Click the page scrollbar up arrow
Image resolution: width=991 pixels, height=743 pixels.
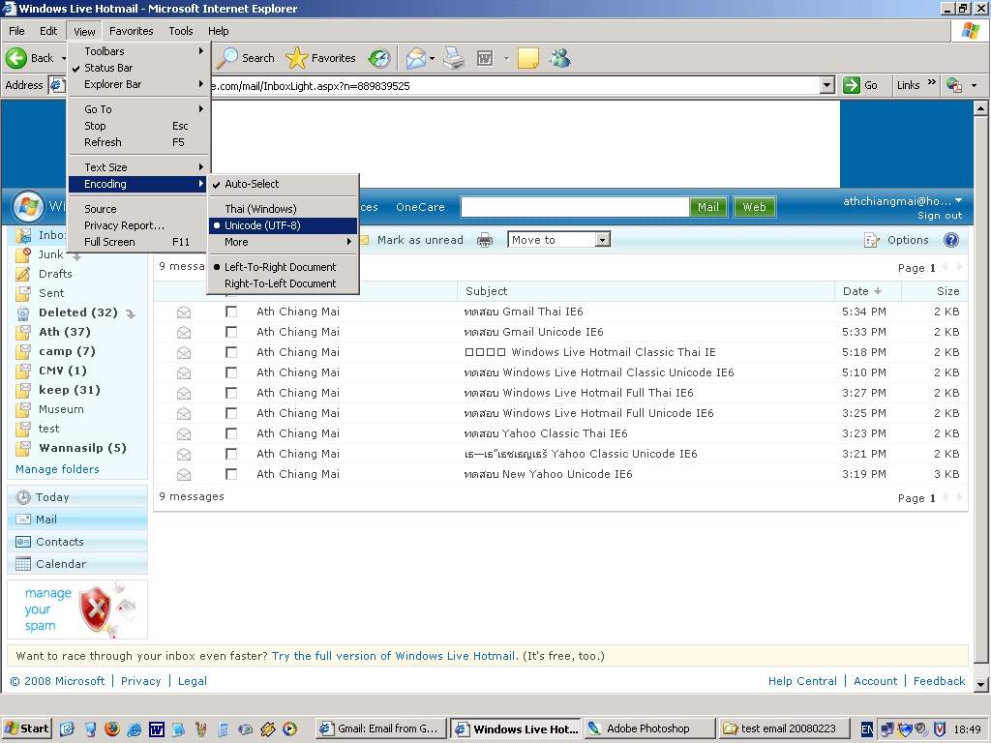pos(980,108)
